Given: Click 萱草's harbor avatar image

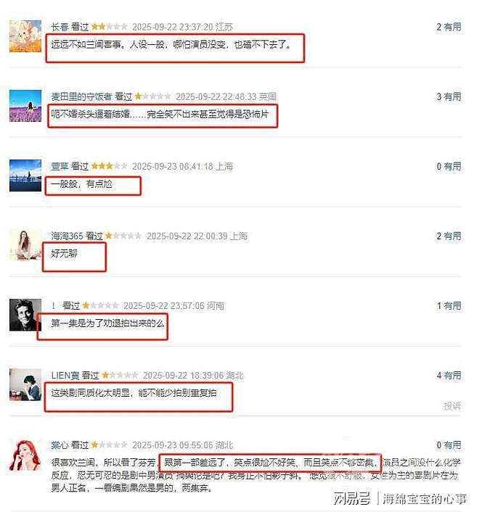Looking at the screenshot, I should (x=25, y=176).
